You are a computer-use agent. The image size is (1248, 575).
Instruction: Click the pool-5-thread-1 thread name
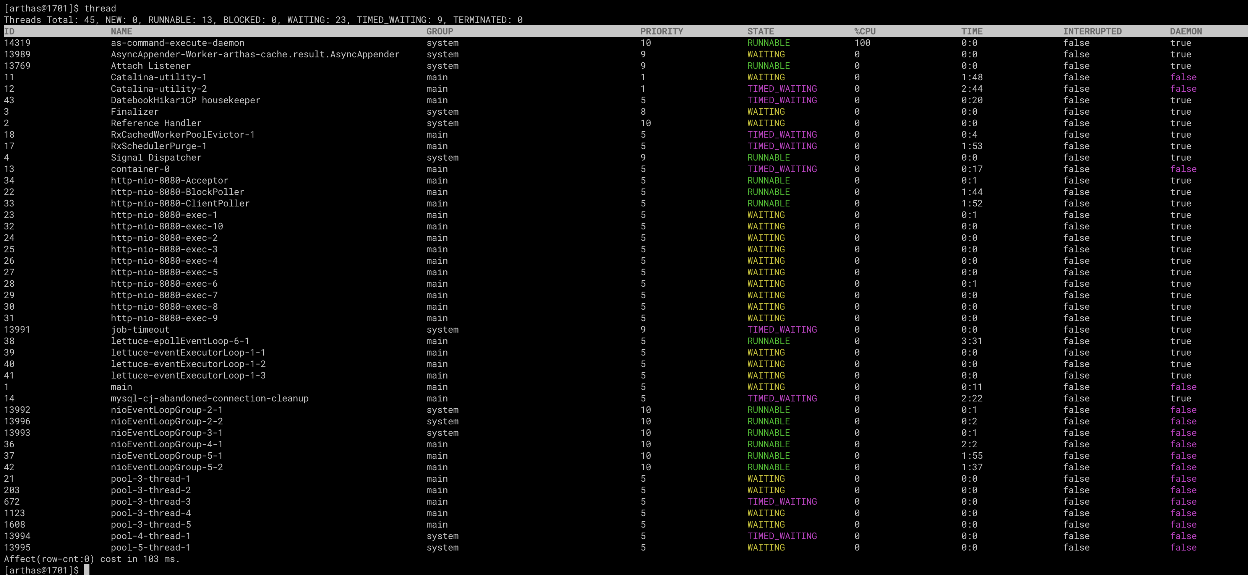click(x=150, y=547)
